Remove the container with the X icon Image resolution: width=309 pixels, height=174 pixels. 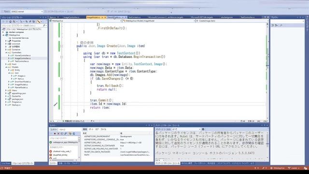58,133
